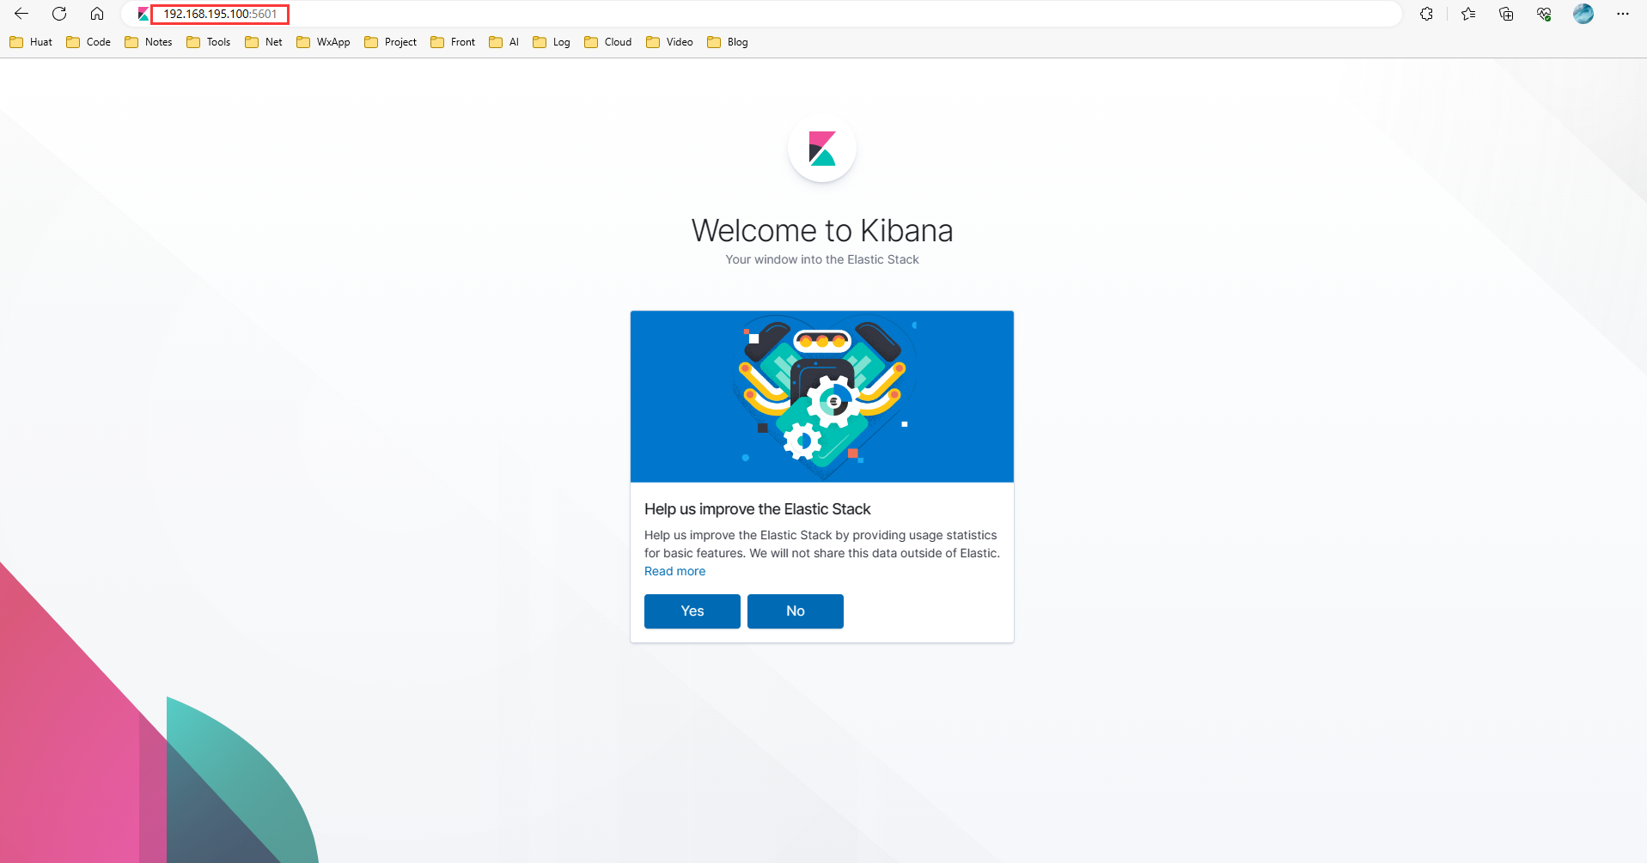
Task: Open the Read more link
Action: 674,571
